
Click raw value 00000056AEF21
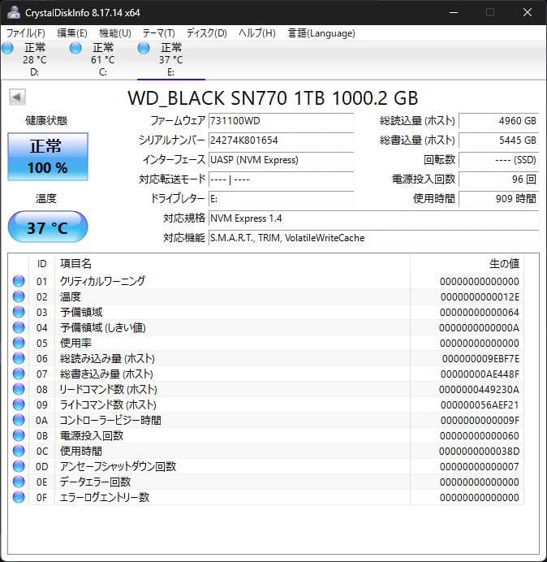pos(480,405)
